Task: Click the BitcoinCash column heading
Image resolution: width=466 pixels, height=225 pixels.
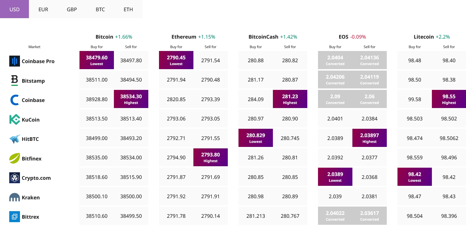Action: coord(263,37)
